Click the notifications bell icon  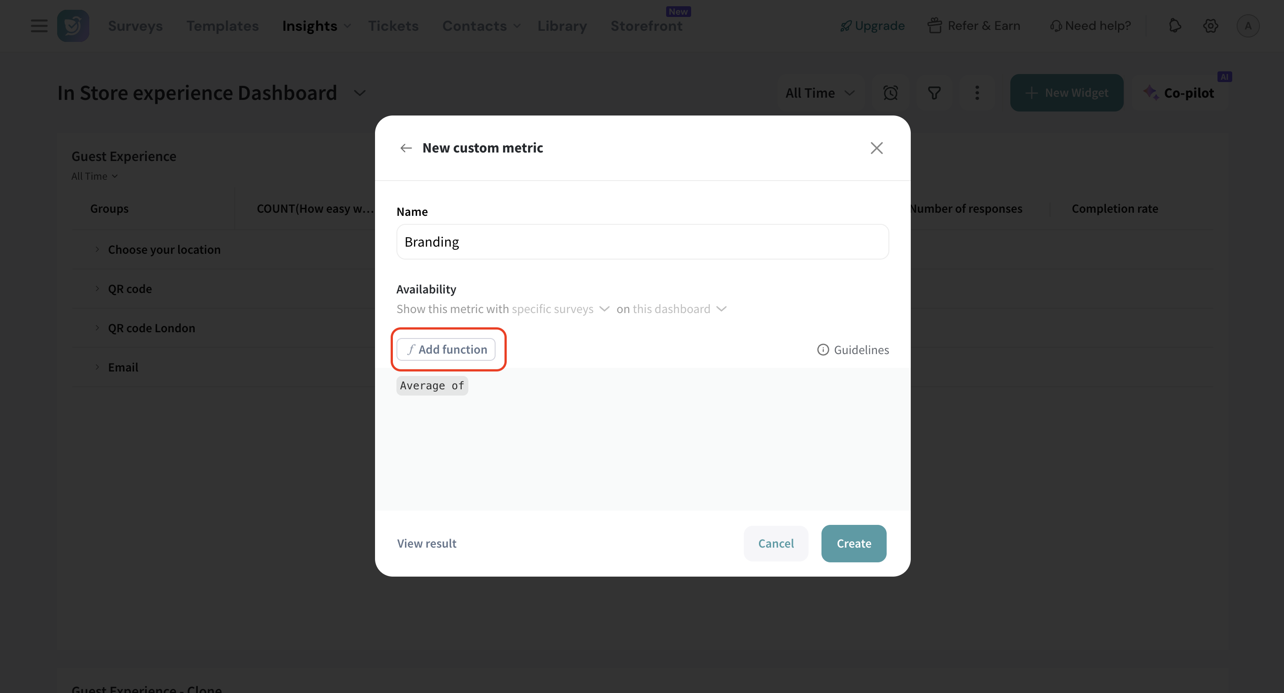(x=1175, y=26)
